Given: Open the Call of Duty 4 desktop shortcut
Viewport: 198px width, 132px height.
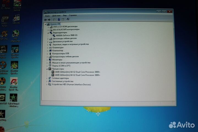Looking at the screenshot, I should pyautogui.click(x=13, y=100).
